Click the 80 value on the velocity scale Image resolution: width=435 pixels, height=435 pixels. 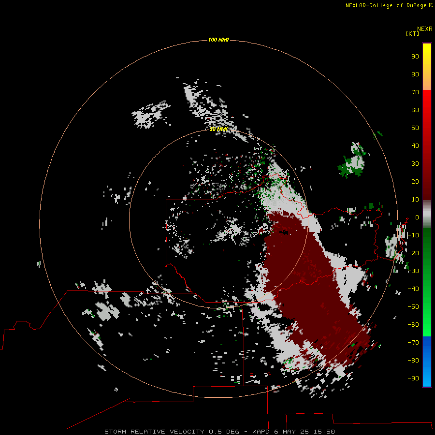coord(415,74)
